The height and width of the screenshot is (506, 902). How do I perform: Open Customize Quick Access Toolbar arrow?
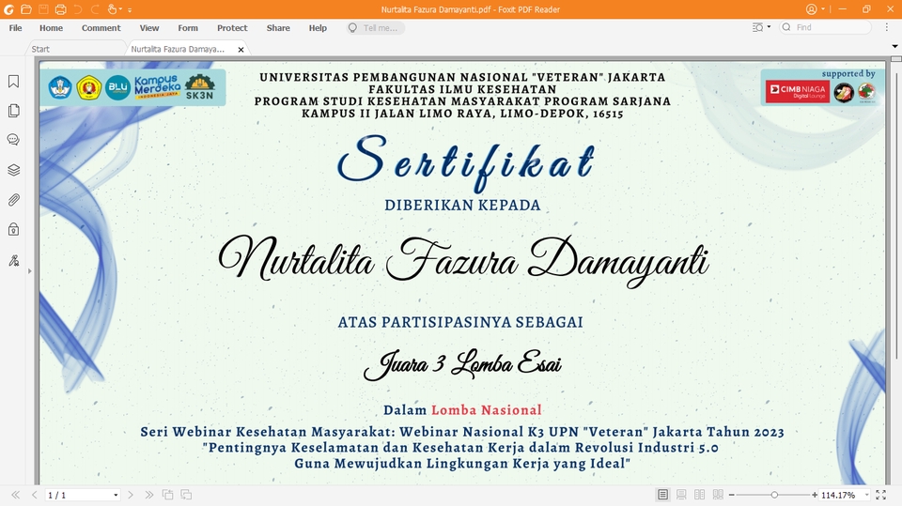click(x=130, y=9)
